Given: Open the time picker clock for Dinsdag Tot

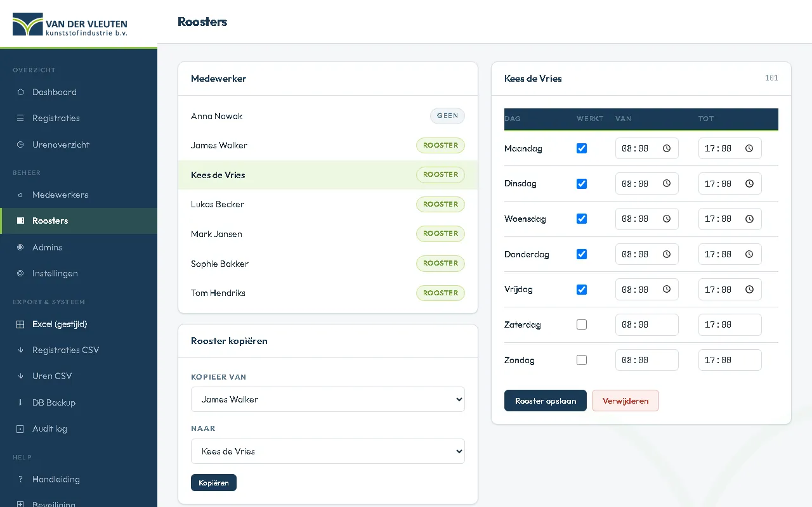Looking at the screenshot, I should (749, 184).
